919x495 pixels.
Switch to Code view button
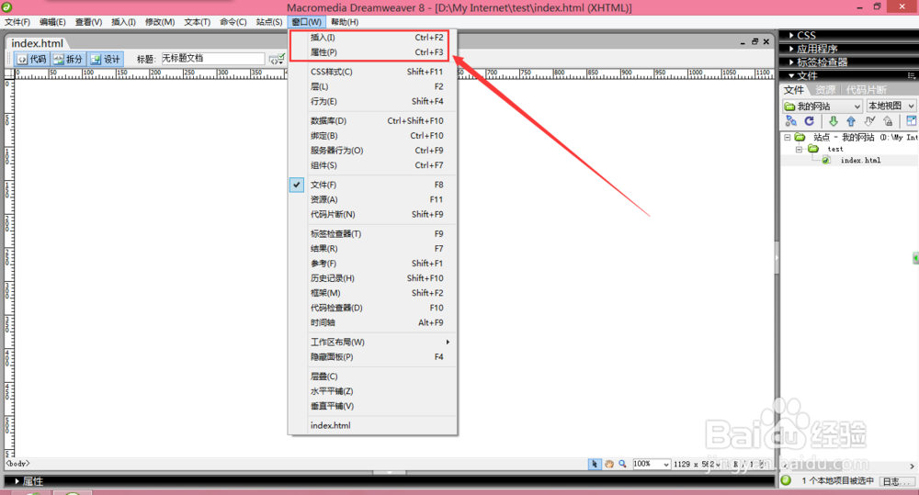tap(31, 59)
